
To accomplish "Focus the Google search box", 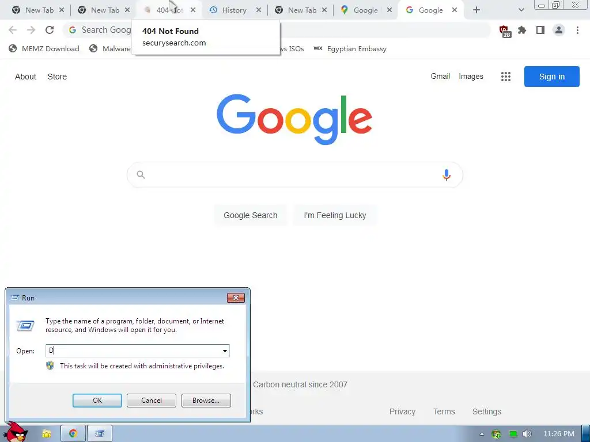I will [x=294, y=175].
